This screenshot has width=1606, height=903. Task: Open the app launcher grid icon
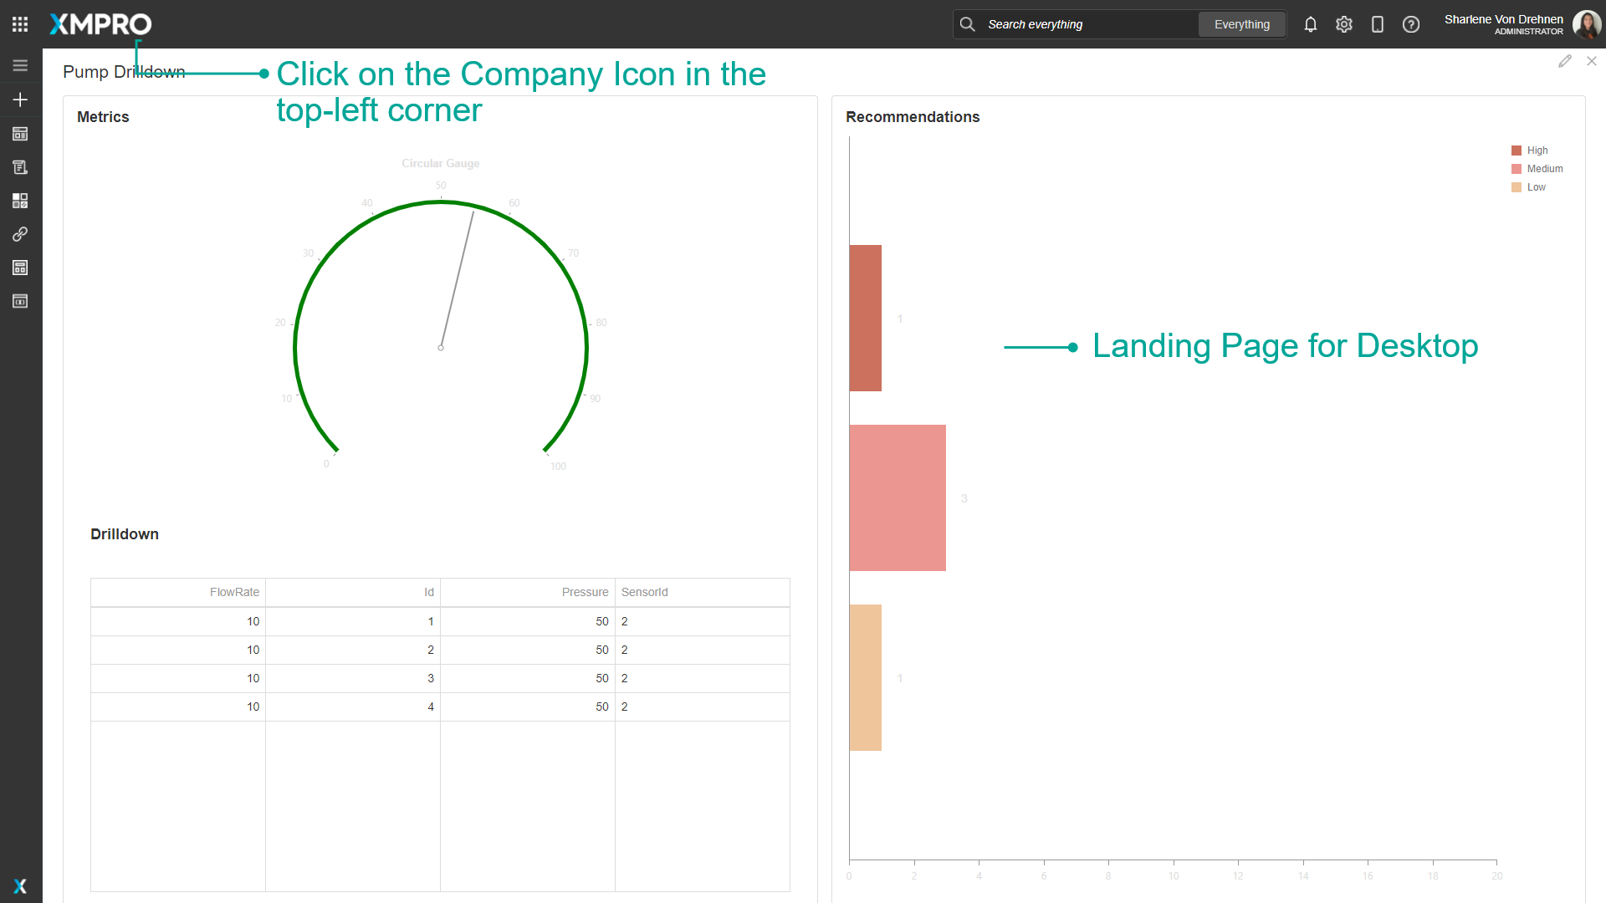(19, 23)
